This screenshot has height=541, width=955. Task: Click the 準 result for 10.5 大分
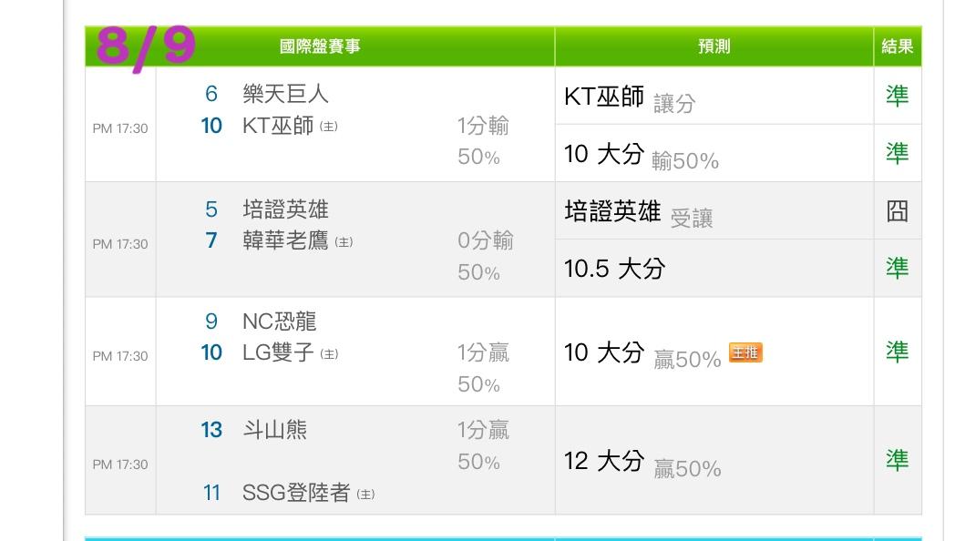[x=898, y=268]
